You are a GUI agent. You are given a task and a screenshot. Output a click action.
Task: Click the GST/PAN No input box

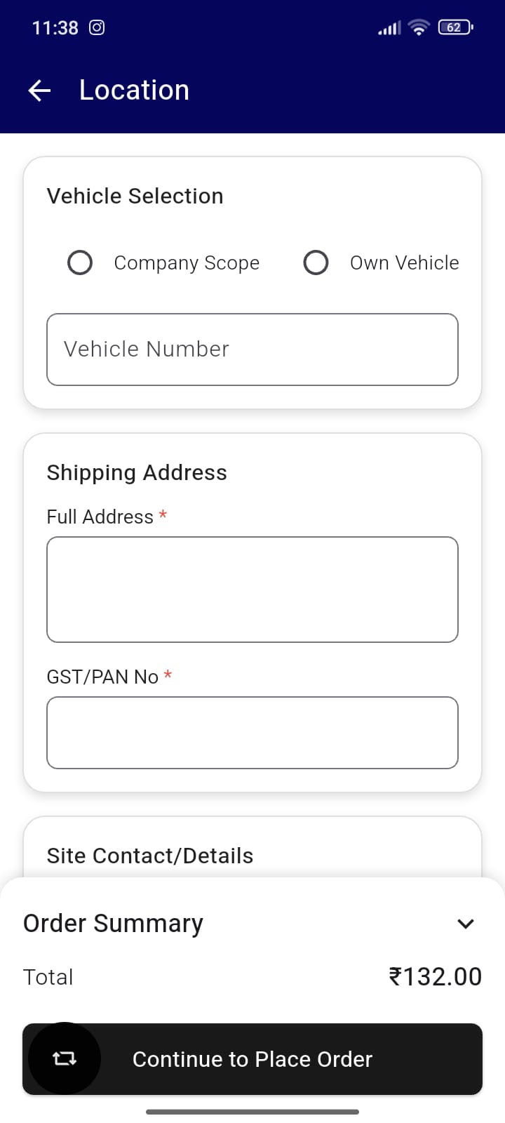(x=252, y=733)
